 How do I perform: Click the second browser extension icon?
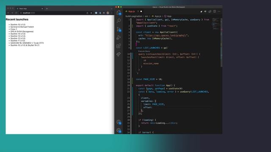pos(100,13)
